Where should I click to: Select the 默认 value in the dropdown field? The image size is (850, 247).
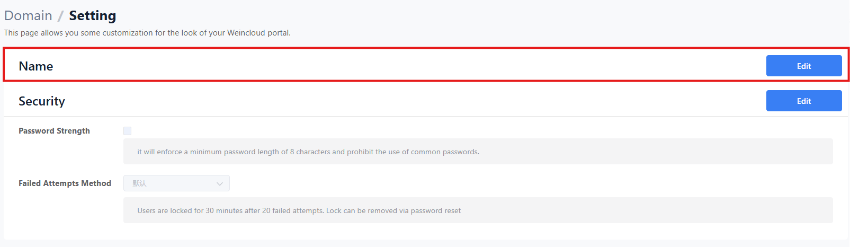click(x=139, y=183)
